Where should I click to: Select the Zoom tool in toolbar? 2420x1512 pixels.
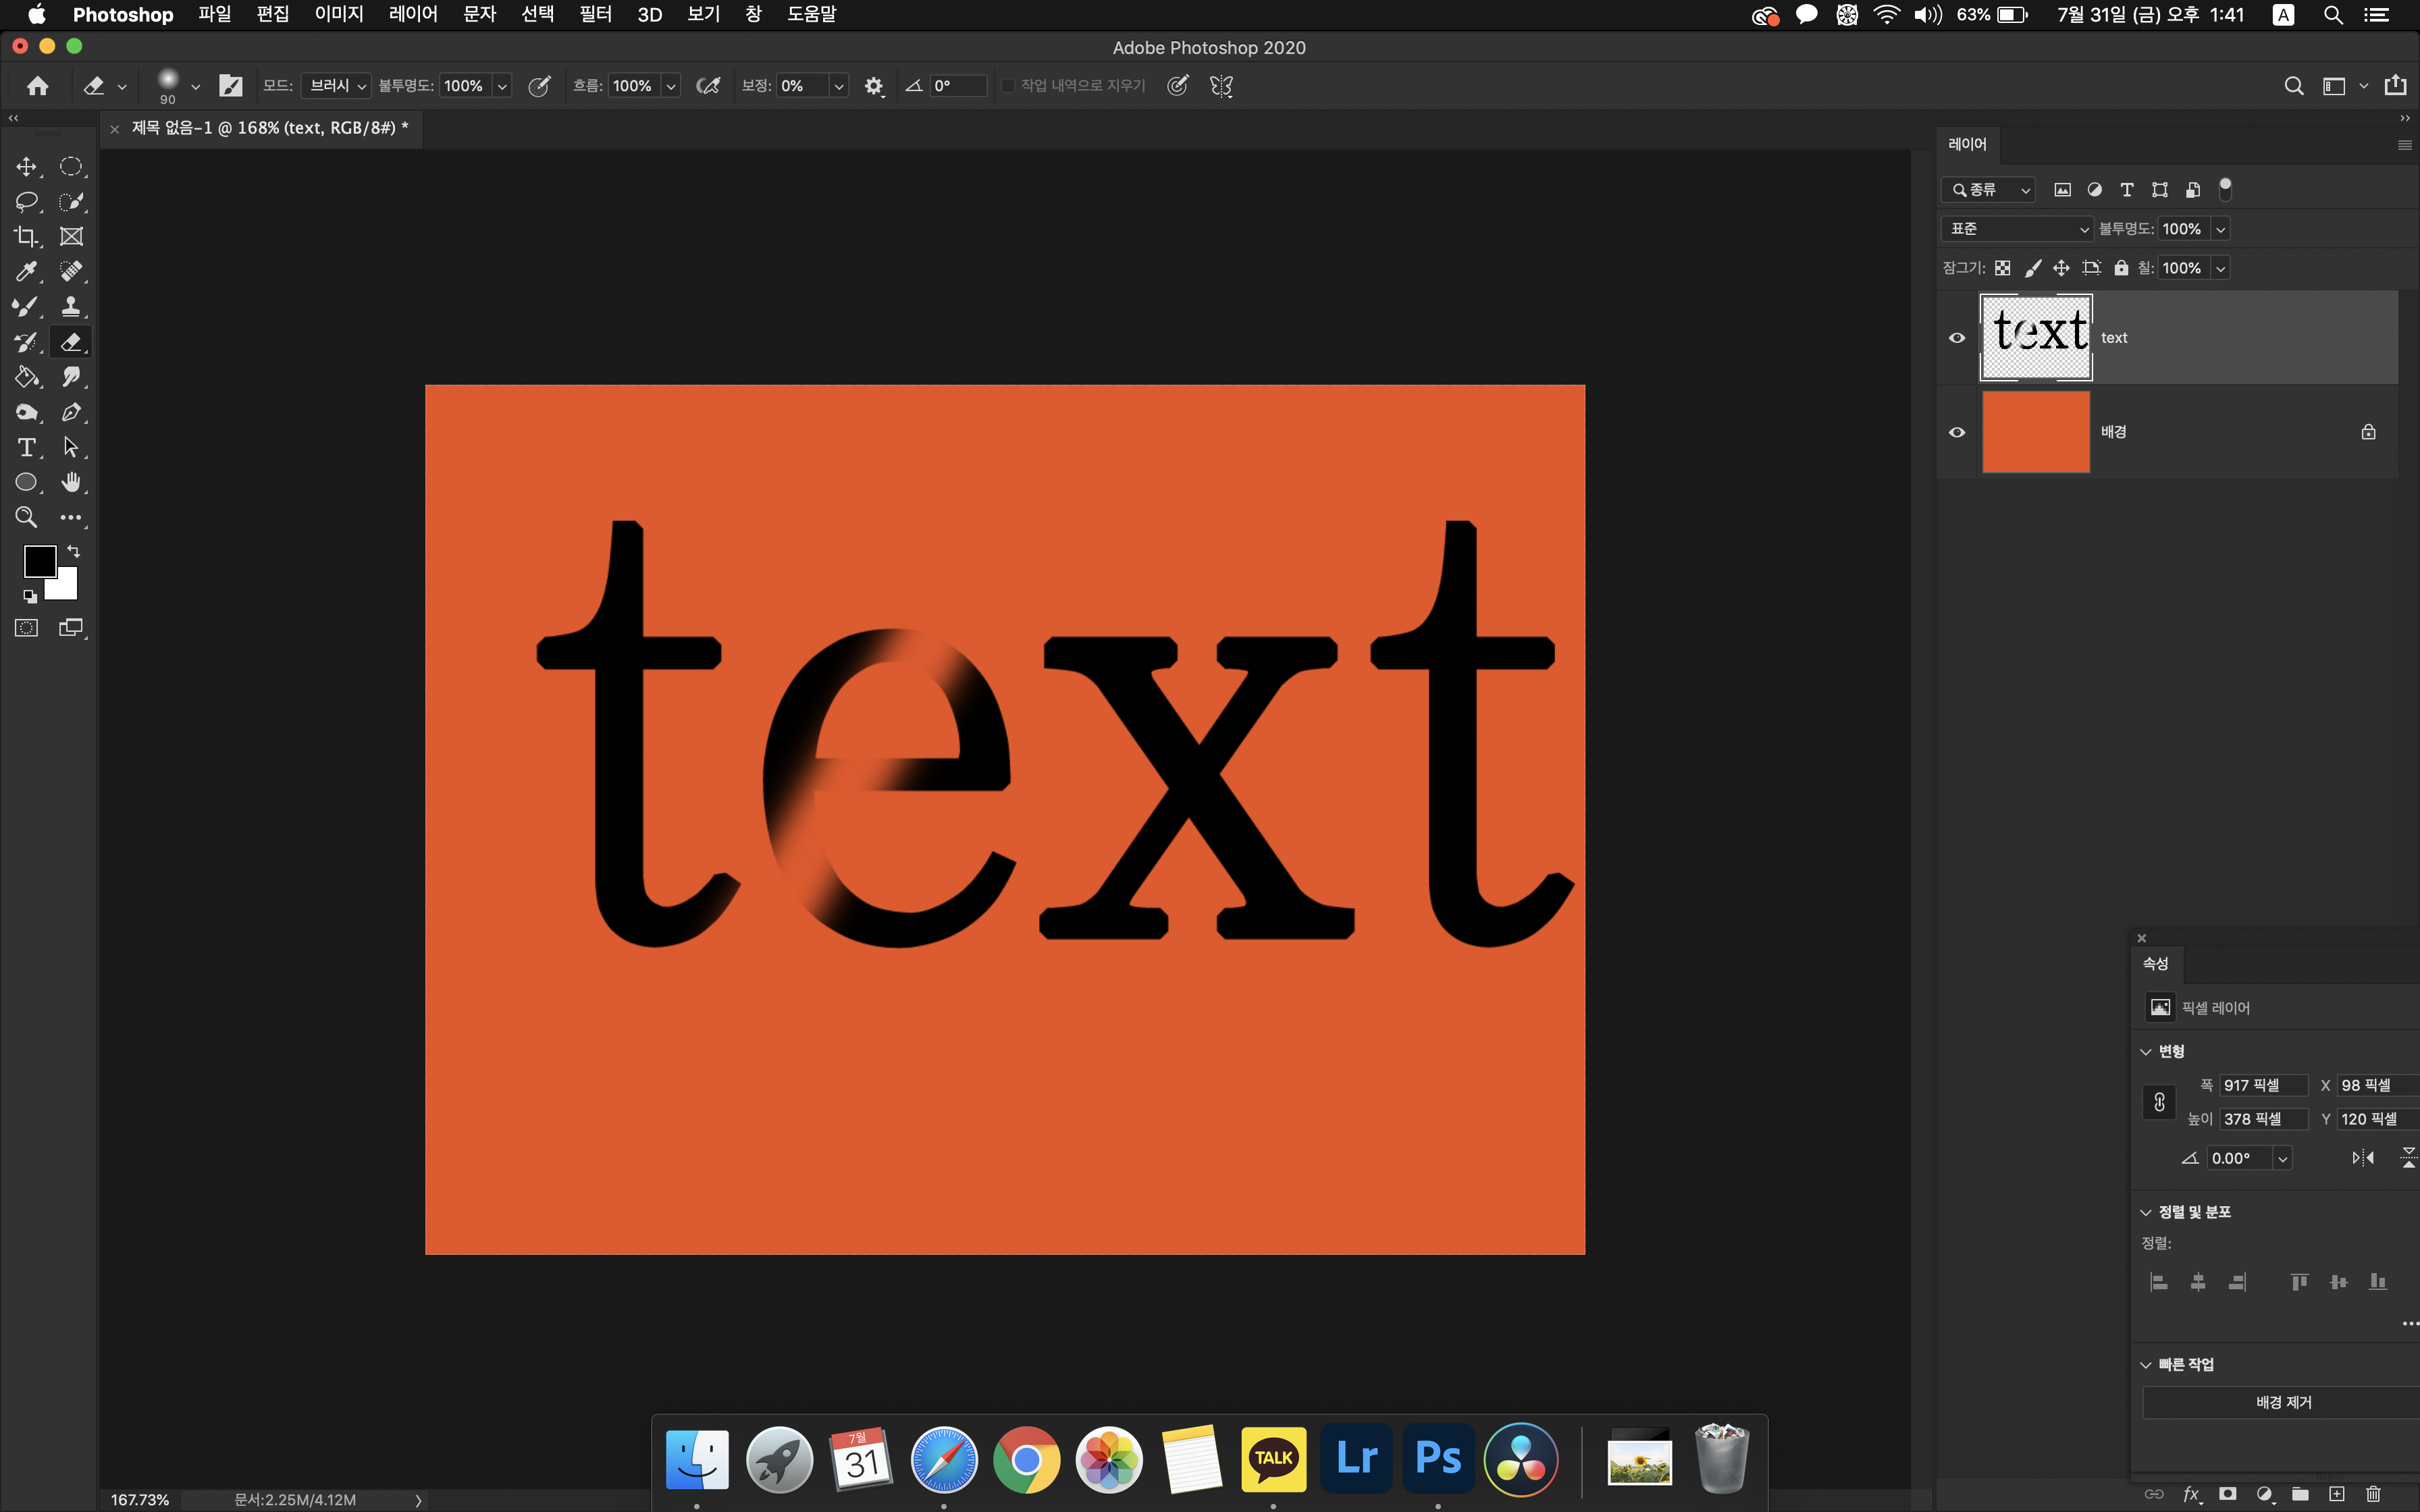tap(26, 517)
